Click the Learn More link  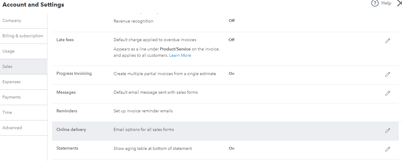coord(180,56)
